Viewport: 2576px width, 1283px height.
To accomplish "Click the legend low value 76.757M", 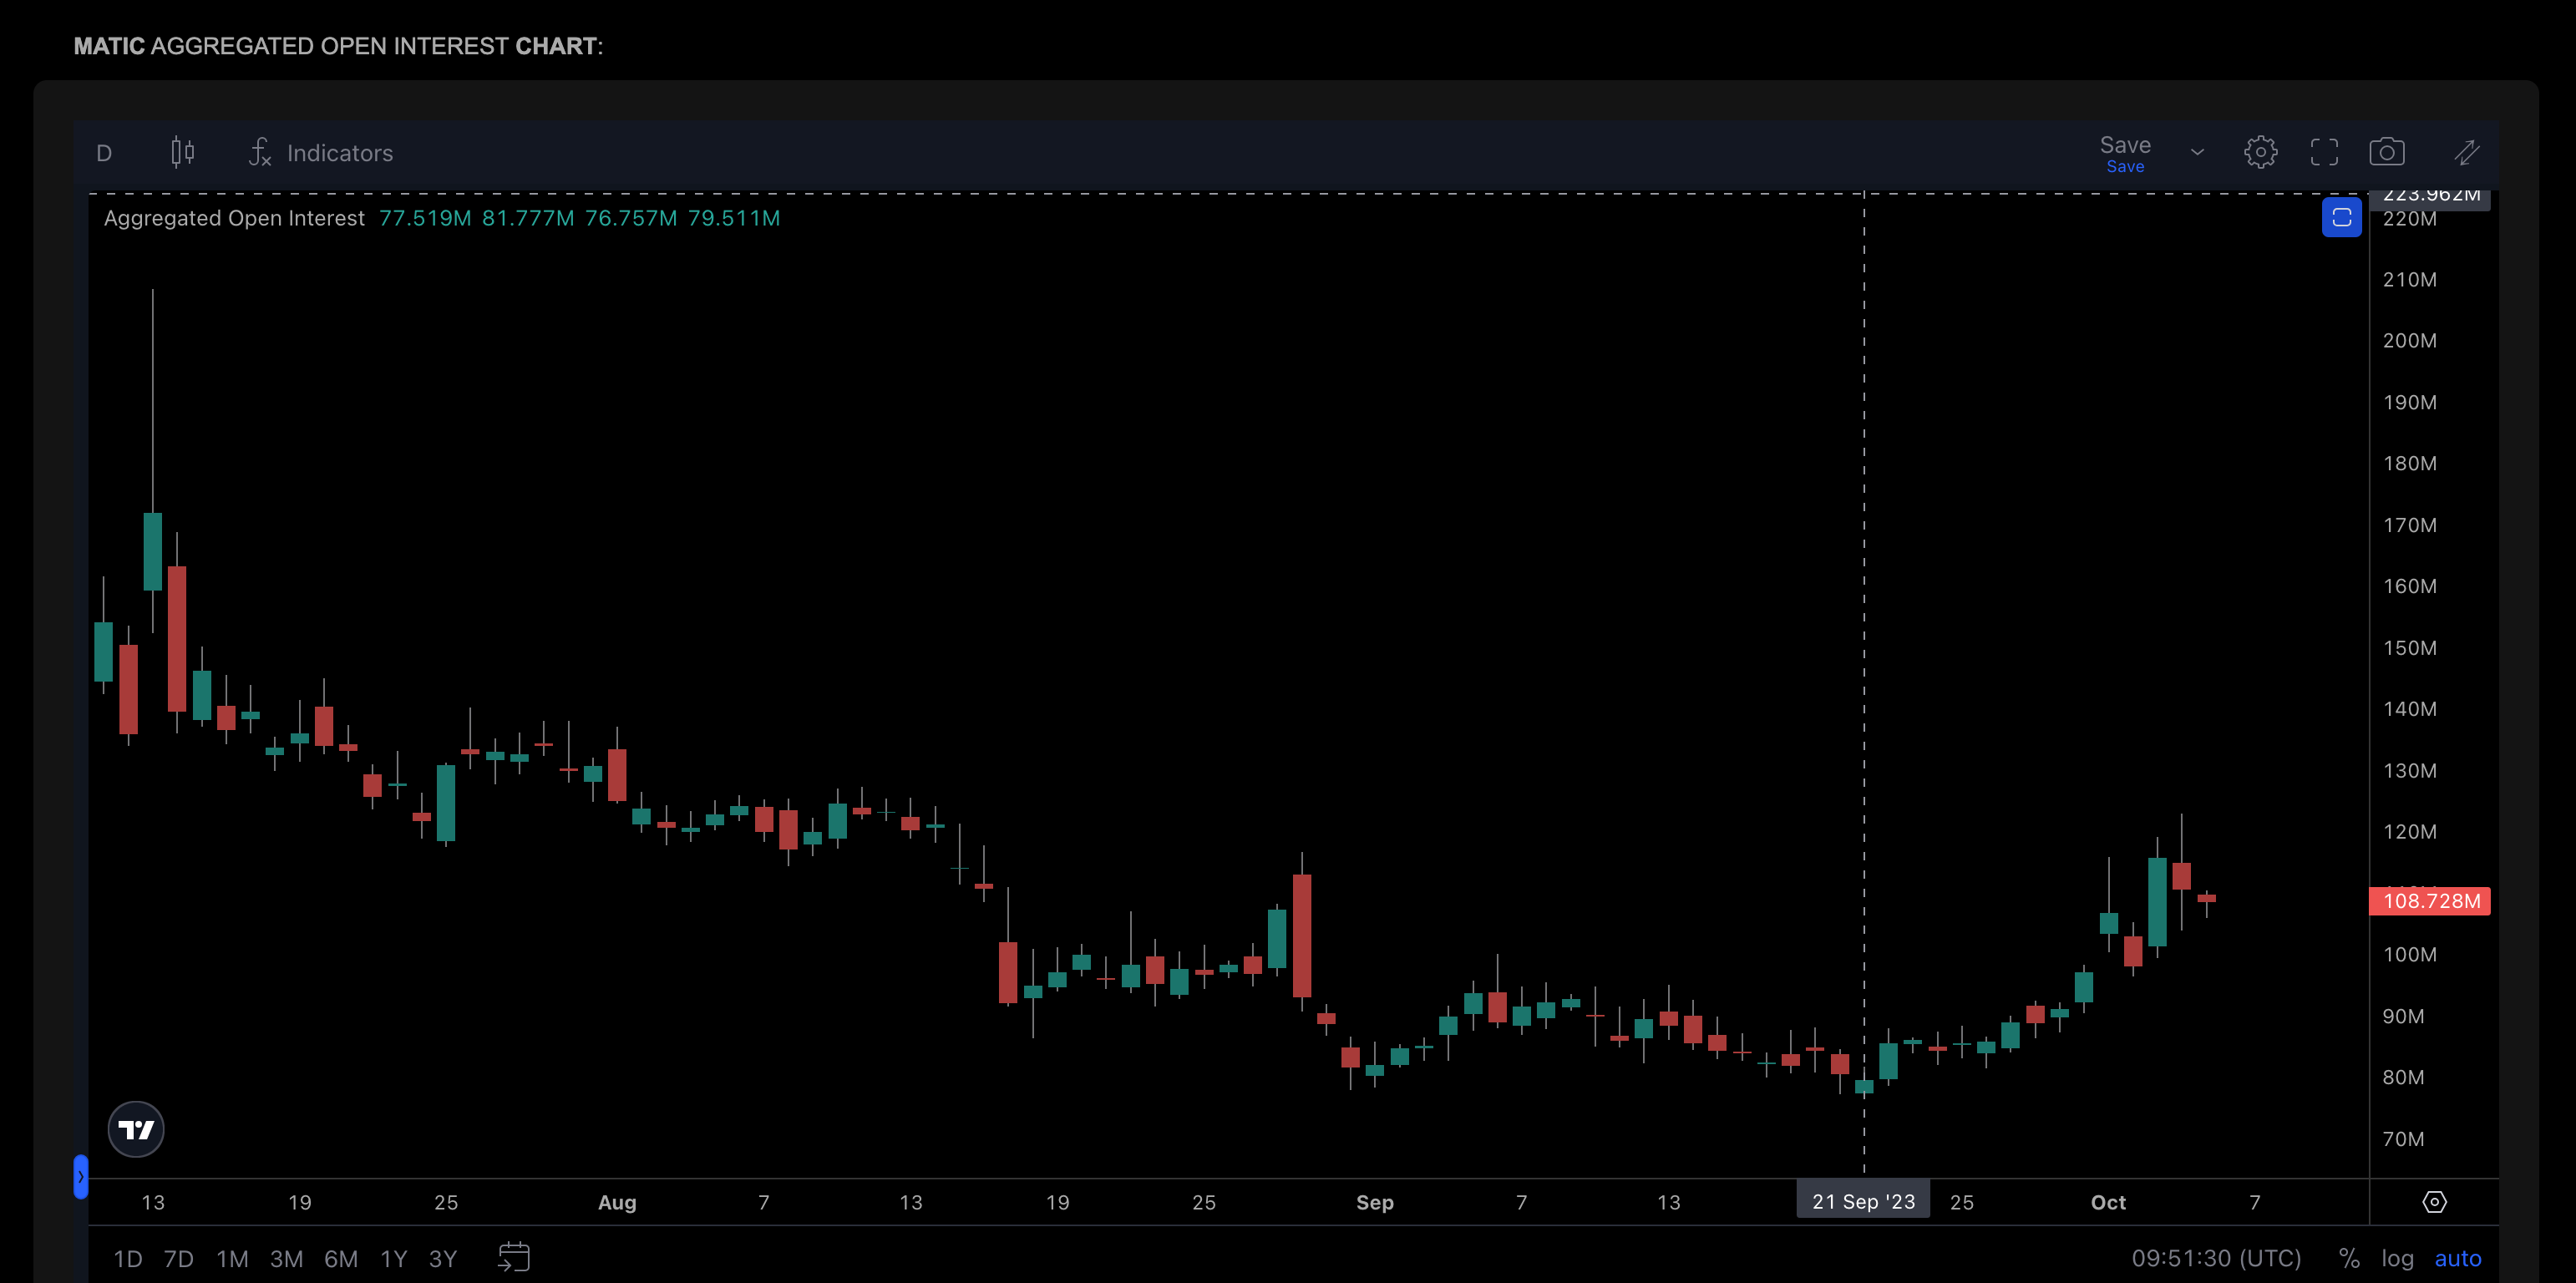I will (x=631, y=218).
